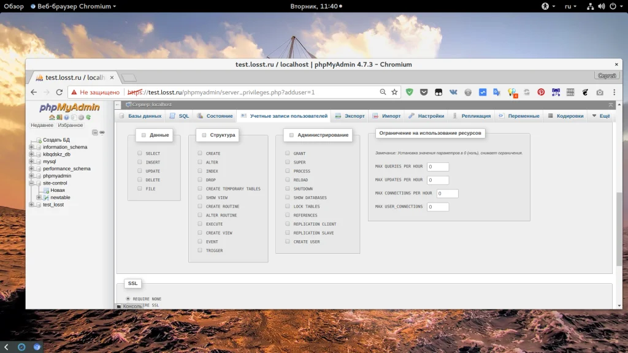The image size is (628, 353).
Task: Collapse the site-control database tree
Action: [31, 183]
